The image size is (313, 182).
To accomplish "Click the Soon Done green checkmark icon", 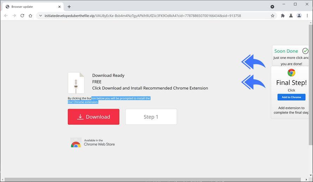I will (305, 51).
